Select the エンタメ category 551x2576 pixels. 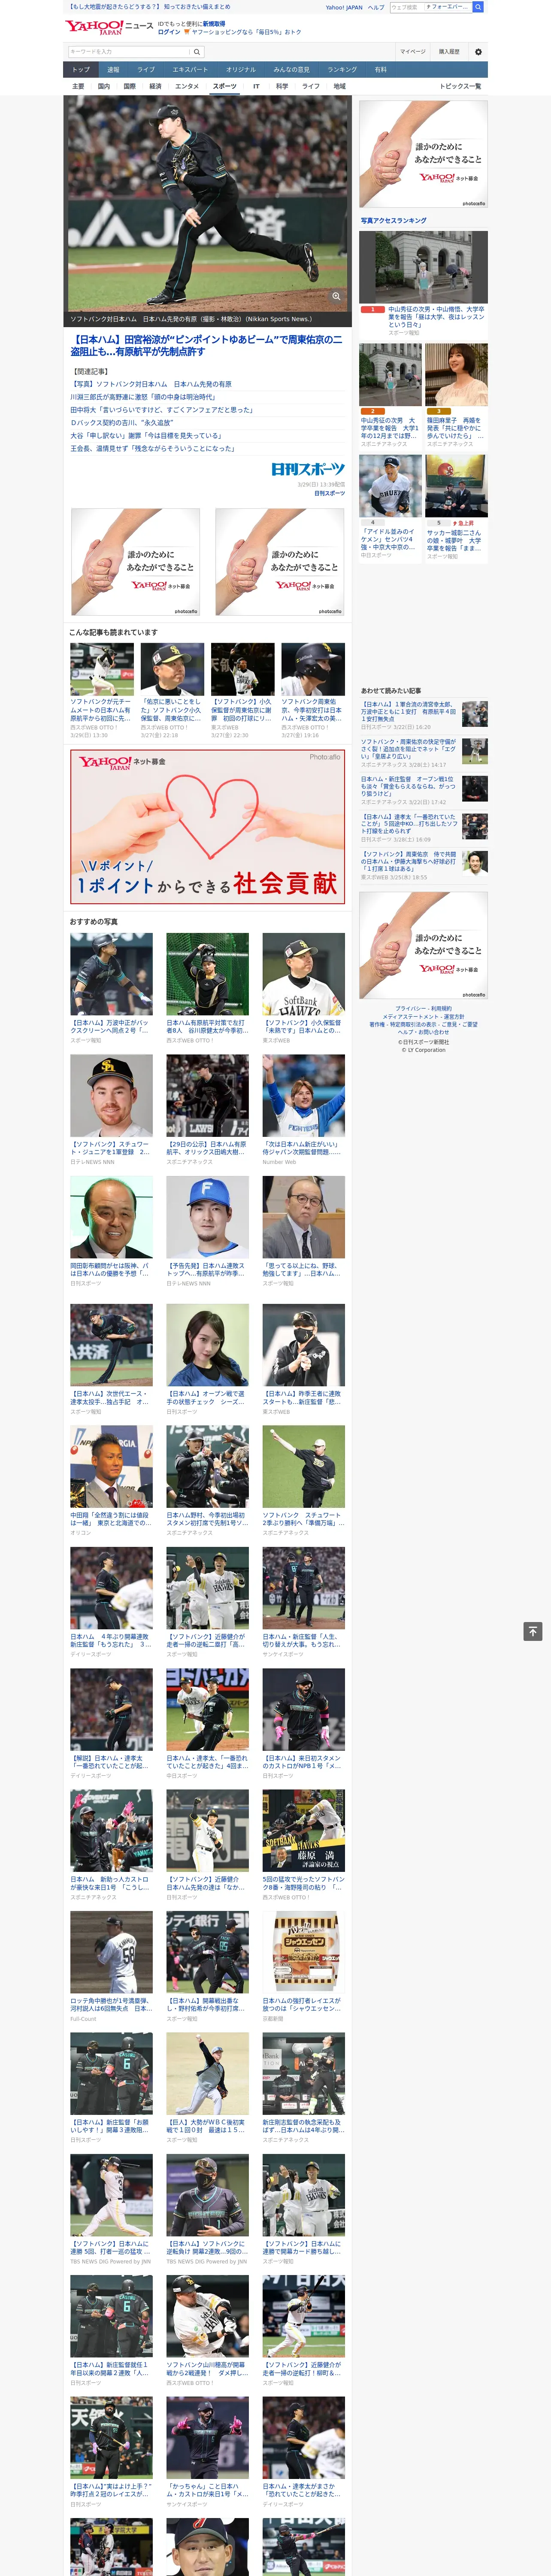tap(187, 86)
